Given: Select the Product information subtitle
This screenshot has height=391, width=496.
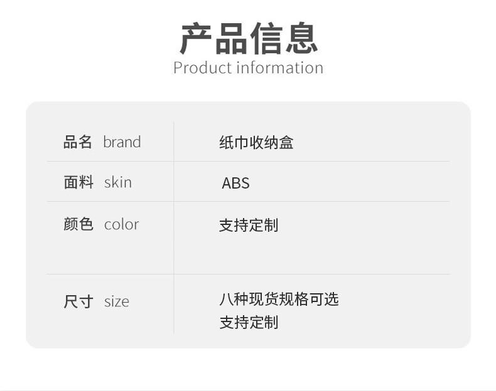Looking at the screenshot, I should pos(248,68).
